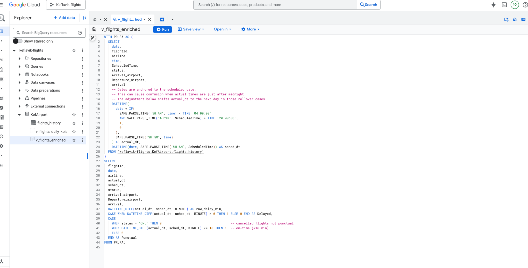528x268 pixels.
Task: Open a new editor tab with plus icon
Action: click(x=162, y=19)
